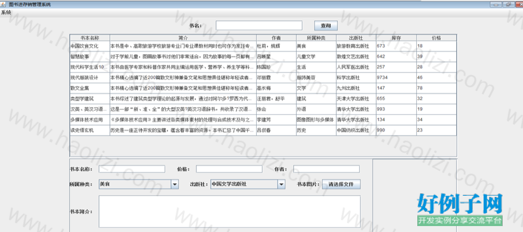This screenshot has height=232, width=523.
Task: Click category cell 图像图形与多媒体
Action: [316, 120]
